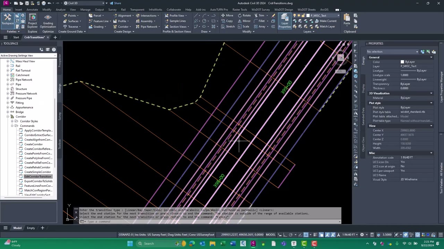The width and height of the screenshot is (444, 249).
Task: Select the Mirror tool
Action: pyautogui.click(x=244, y=21)
